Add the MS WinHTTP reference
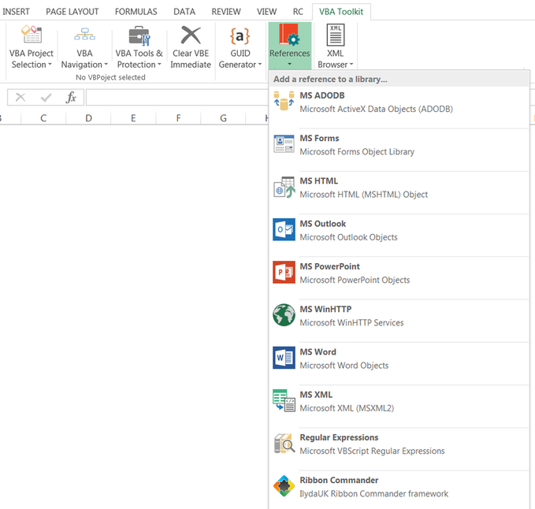This screenshot has width=535, height=509. click(399, 321)
